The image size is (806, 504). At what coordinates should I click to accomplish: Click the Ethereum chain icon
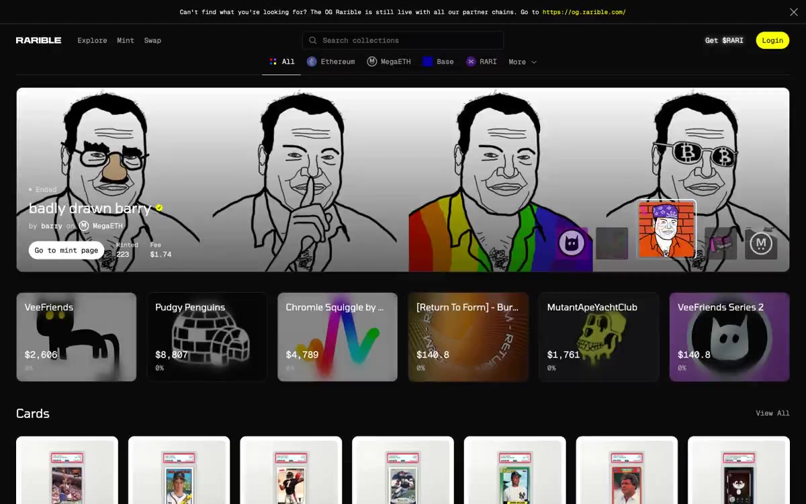pos(312,61)
